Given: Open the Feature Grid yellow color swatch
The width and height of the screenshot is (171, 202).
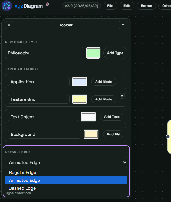Looking at the screenshot, I should [x=80, y=99].
